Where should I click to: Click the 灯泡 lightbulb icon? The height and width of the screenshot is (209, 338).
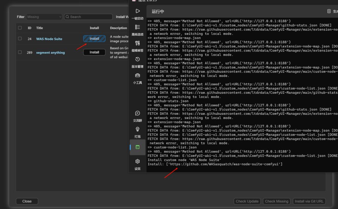[x=138, y=129]
